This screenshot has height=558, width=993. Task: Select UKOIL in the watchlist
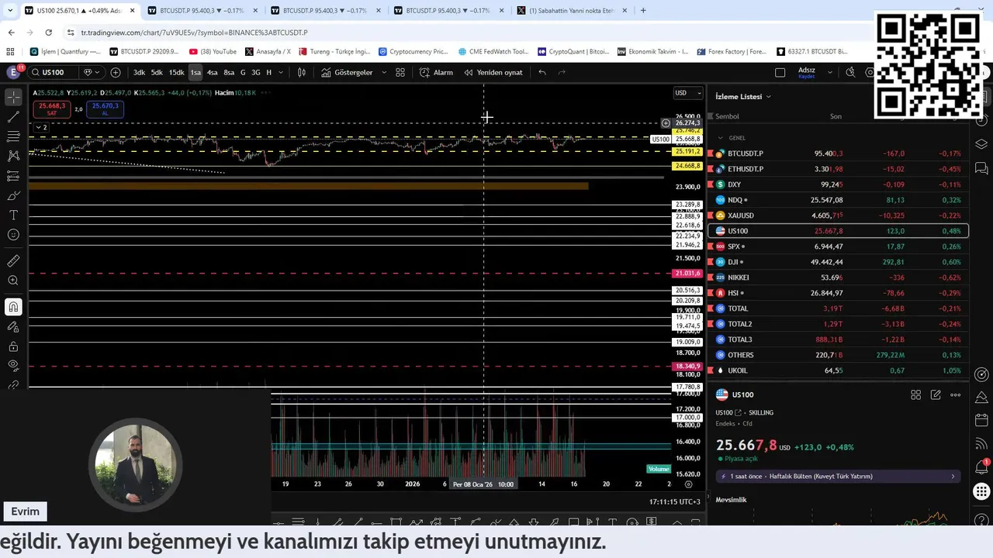(x=838, y=370)
